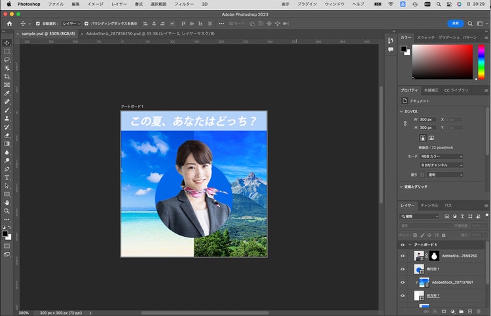Select the Eyedropper tool
Viewport: 491px width, 316px height.
[7, 94]
